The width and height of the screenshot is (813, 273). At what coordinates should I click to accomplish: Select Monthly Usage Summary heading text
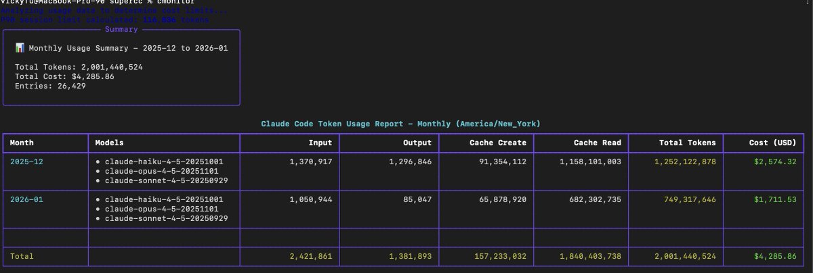[128, 48]
